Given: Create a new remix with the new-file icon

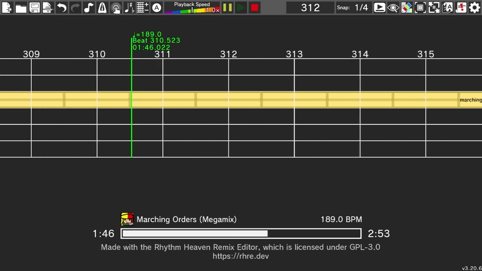Looking at the screenshot, I should click(7, 8).
